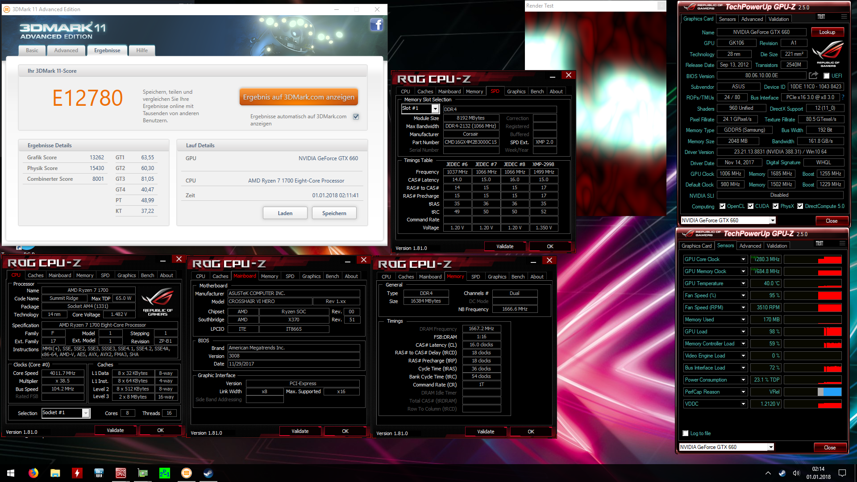Click the Part Number field CMD16GX4M2B3000C15
Image resolution: width=857 pixels, height=482 pixels.
470,142
